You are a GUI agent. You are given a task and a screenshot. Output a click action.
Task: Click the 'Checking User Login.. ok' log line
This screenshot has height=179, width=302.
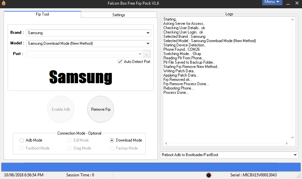coord(183,32)
